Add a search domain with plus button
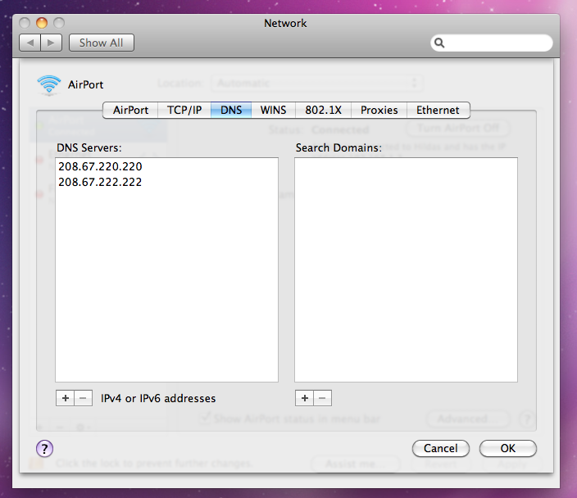Image resolution: width=577 pixels, height=498 pixels. (304, 398)
